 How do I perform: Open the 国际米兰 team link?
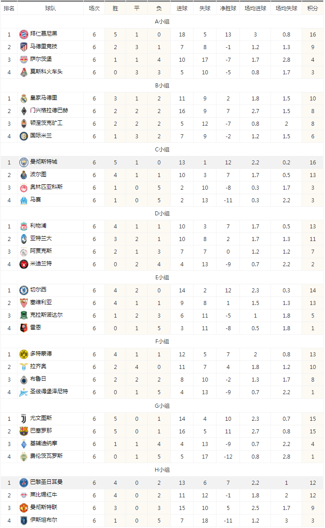pos(41,136)
